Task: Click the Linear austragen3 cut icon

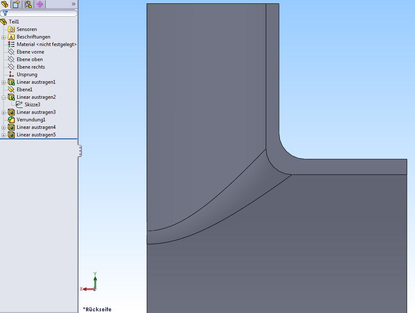Action: (x=11, y=112)
